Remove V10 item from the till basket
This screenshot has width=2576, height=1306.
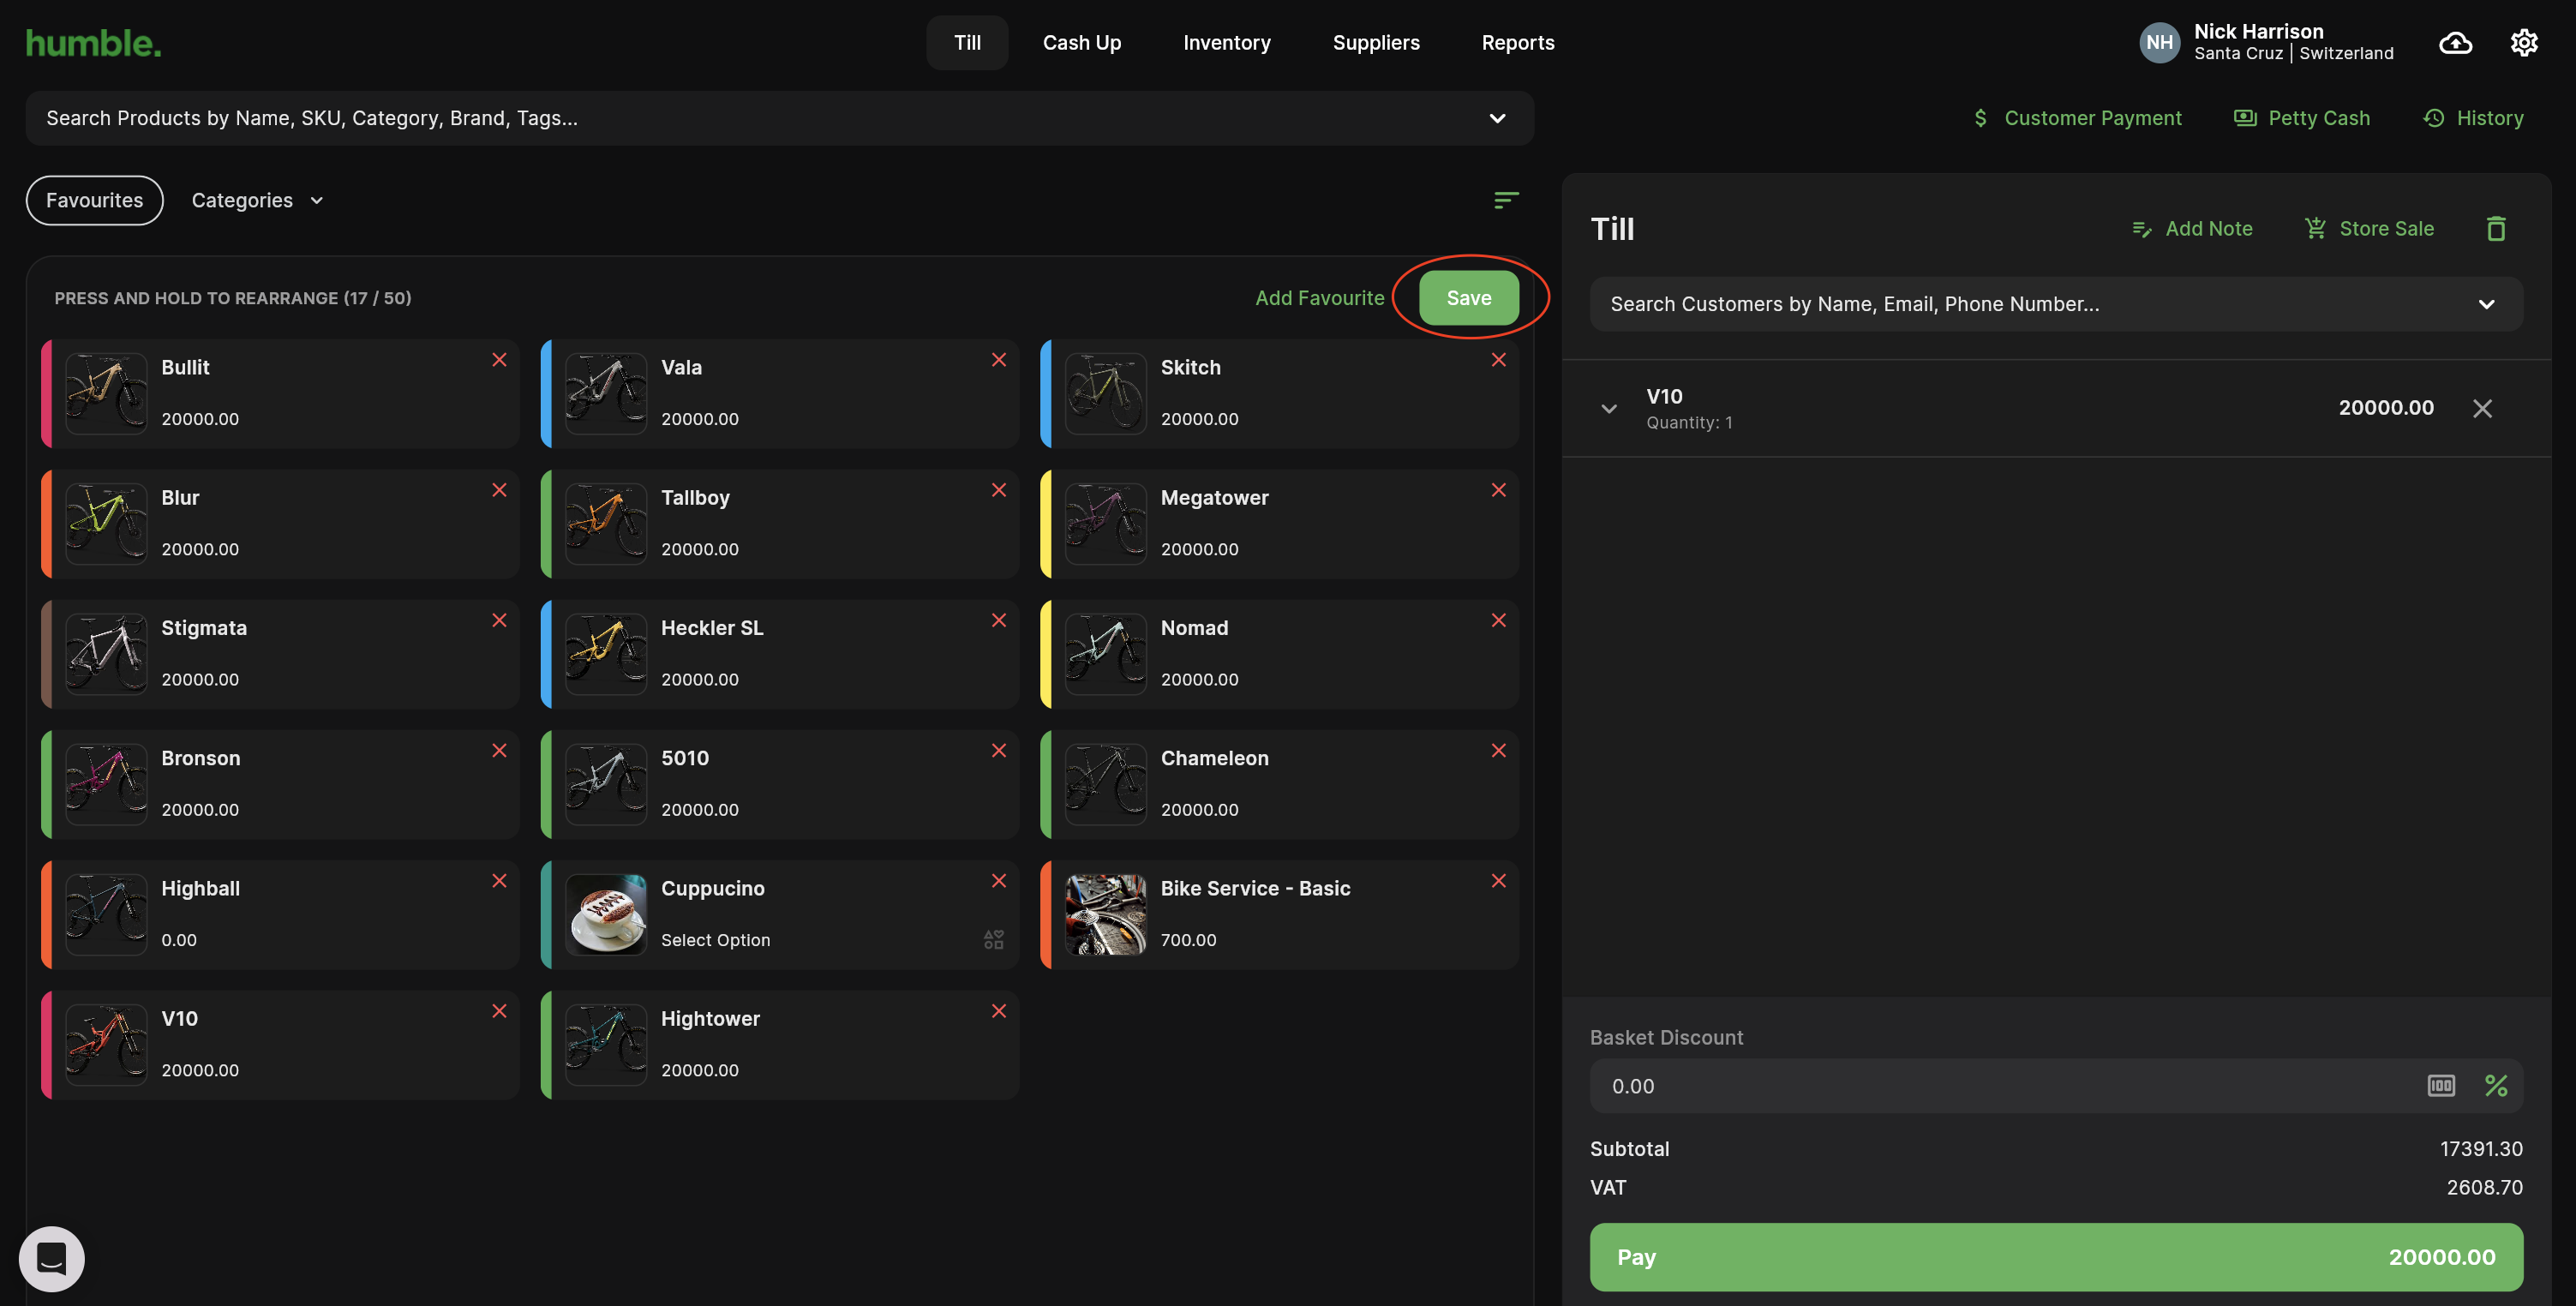(x=2482, y=408)
